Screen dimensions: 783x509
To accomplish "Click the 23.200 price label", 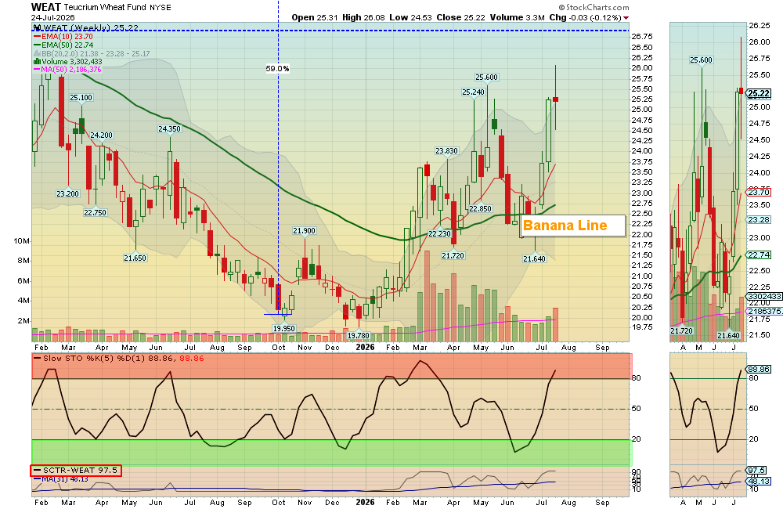I will pos(67,193).
